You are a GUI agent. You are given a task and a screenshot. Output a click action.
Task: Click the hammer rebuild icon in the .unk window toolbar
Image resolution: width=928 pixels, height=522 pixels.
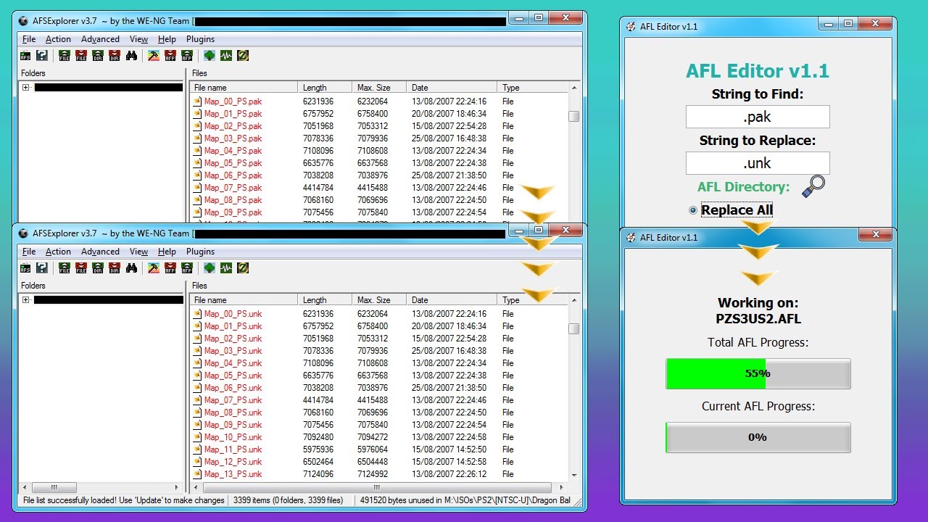[154, 268]
